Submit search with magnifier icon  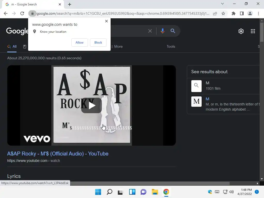point(173,31)
